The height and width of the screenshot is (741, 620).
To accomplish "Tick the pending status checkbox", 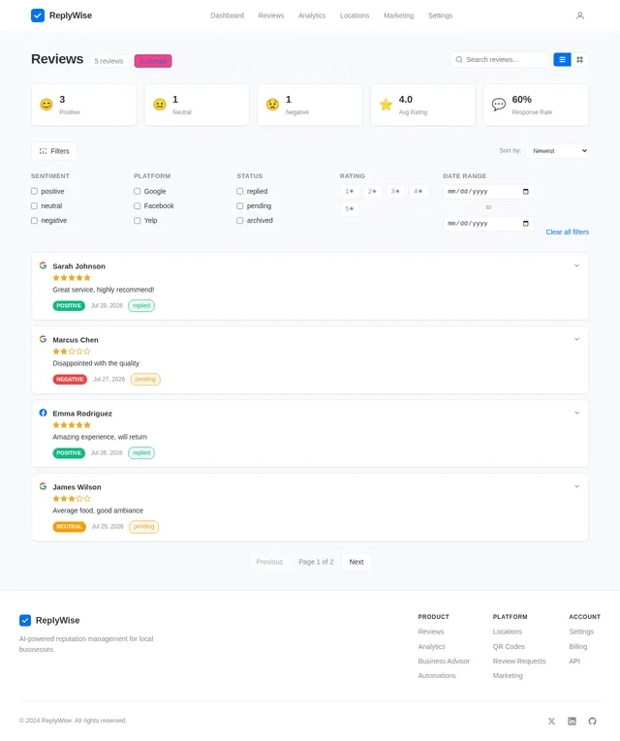I will tap(240, 206).
